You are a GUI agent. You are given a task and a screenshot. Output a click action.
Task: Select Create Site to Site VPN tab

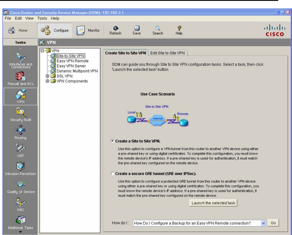click(x=126, y=53)
